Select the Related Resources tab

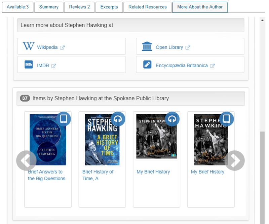(x=147, y=7)
